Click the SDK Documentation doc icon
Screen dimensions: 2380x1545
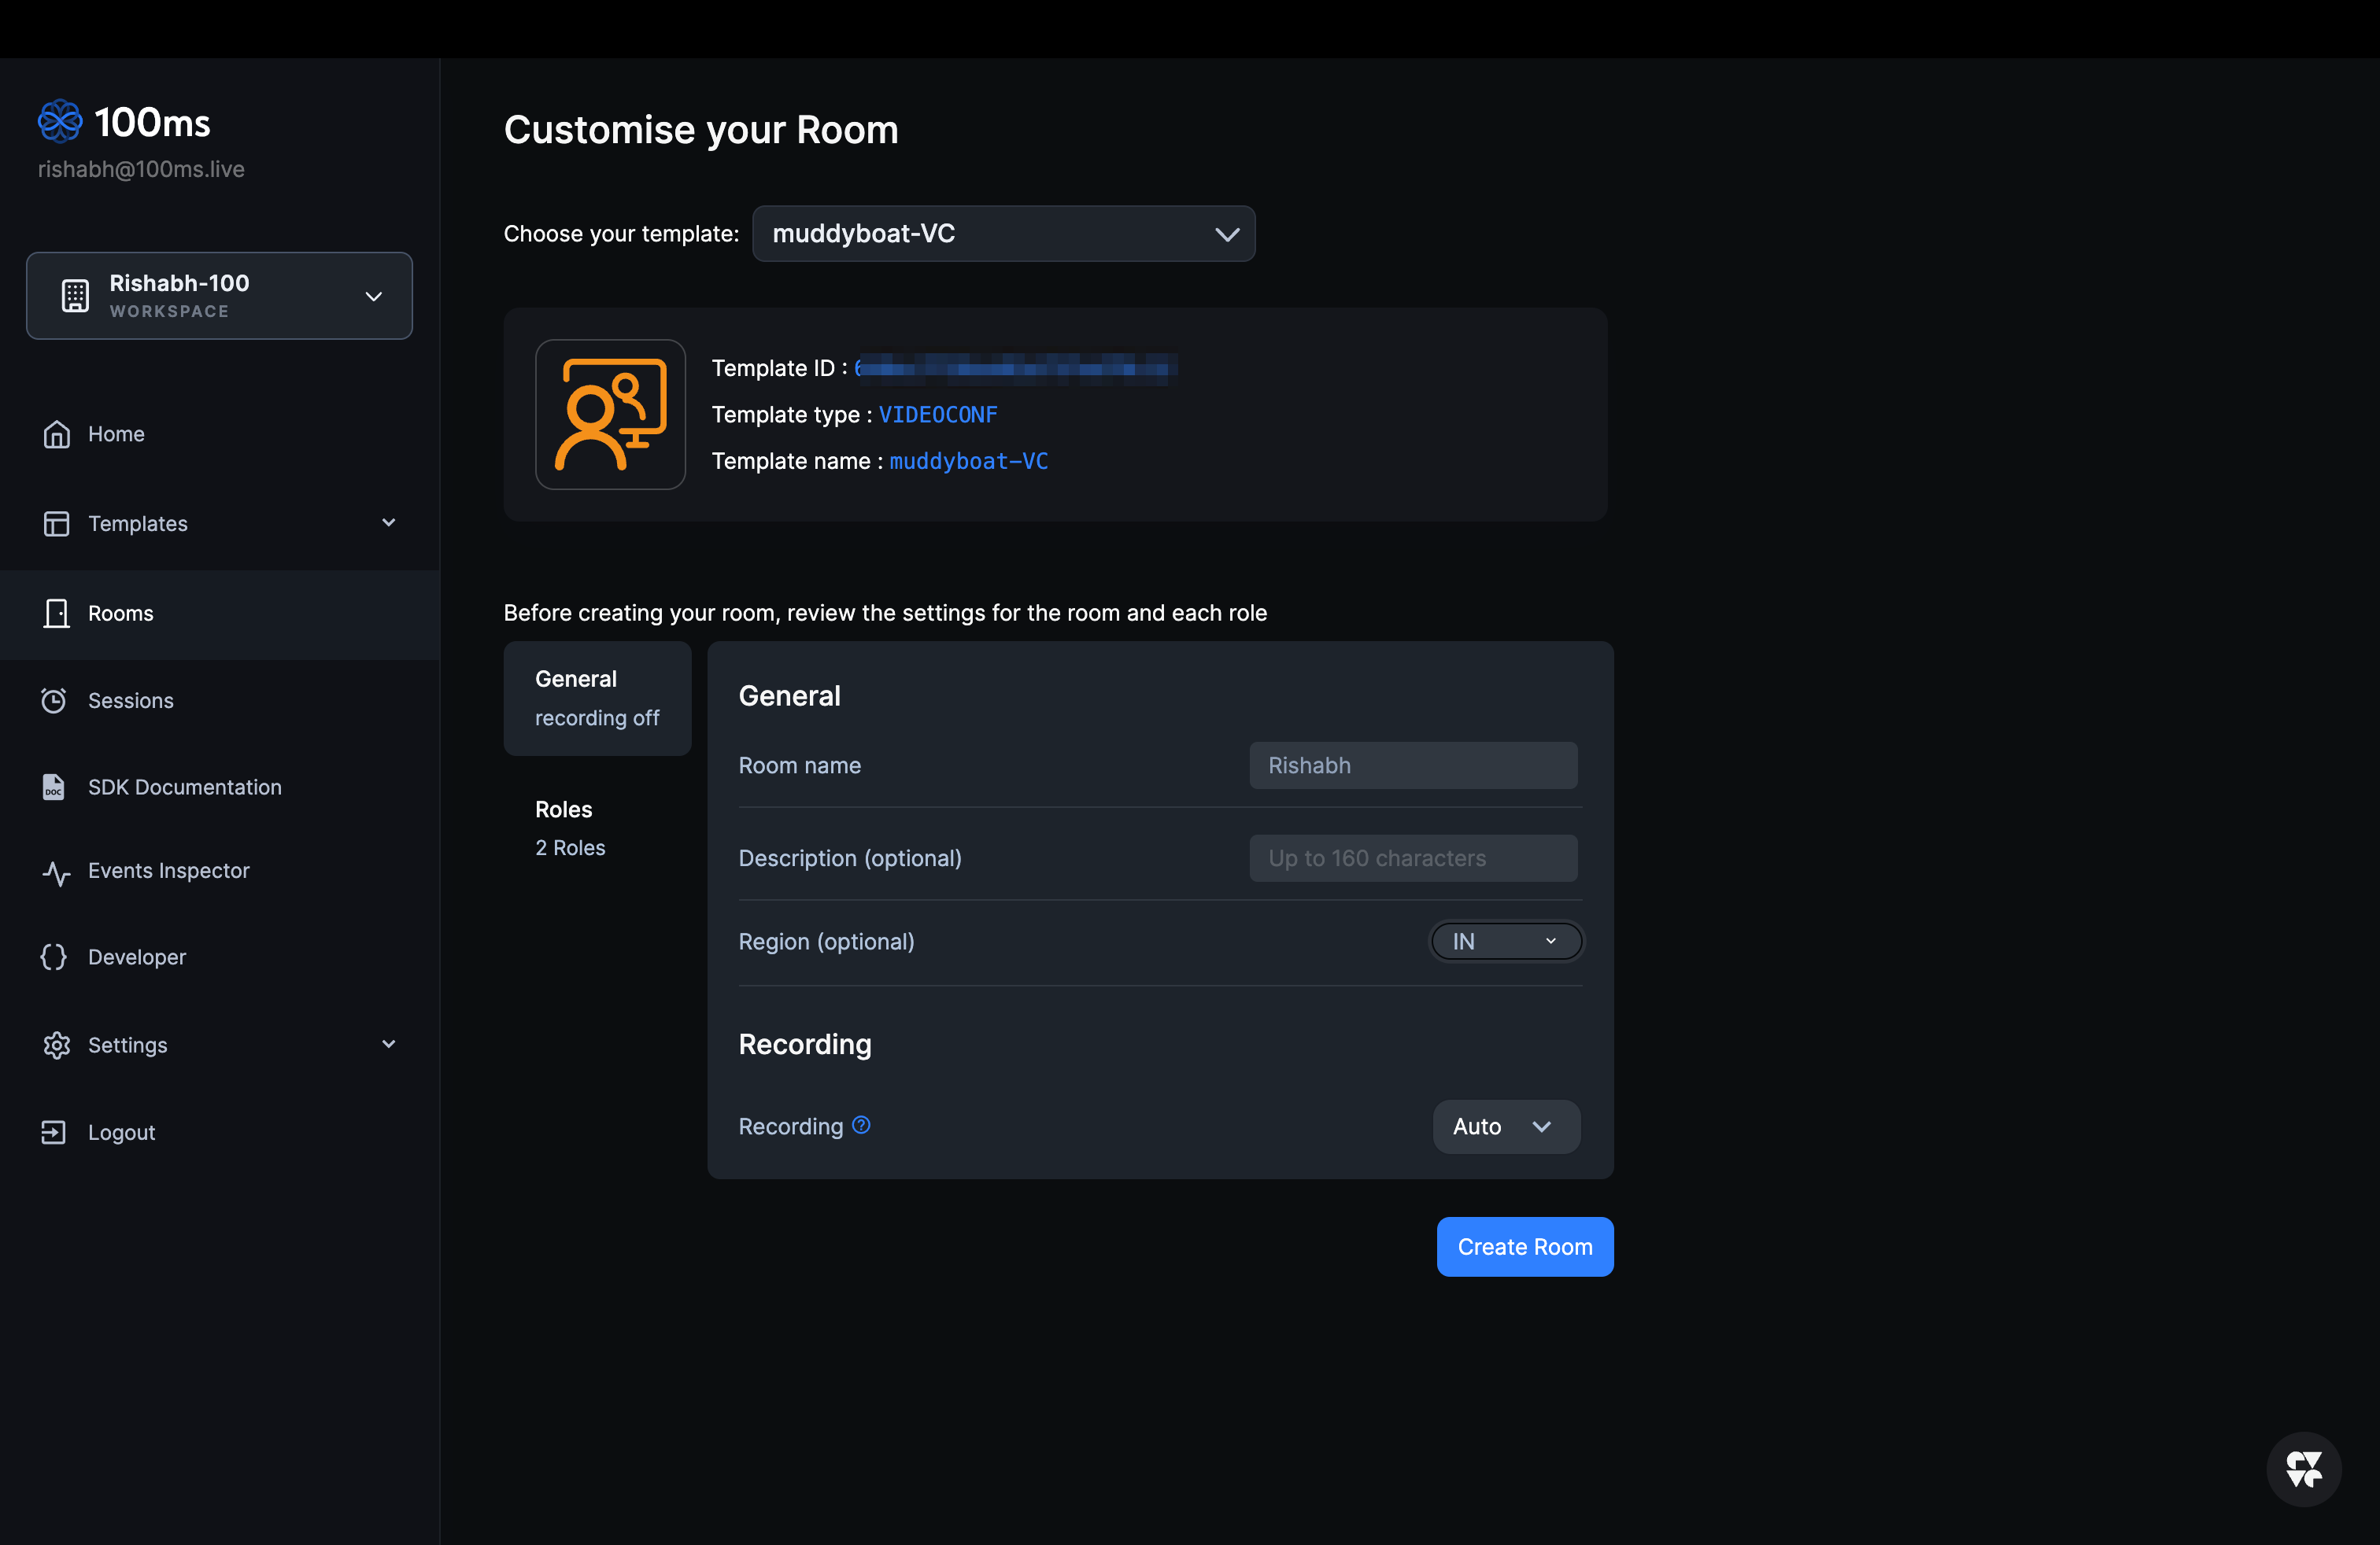(54, 787)
